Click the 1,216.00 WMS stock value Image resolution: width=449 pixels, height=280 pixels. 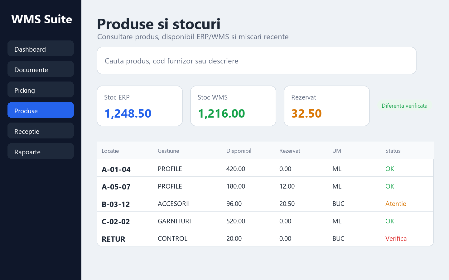(x=221, y=114)
